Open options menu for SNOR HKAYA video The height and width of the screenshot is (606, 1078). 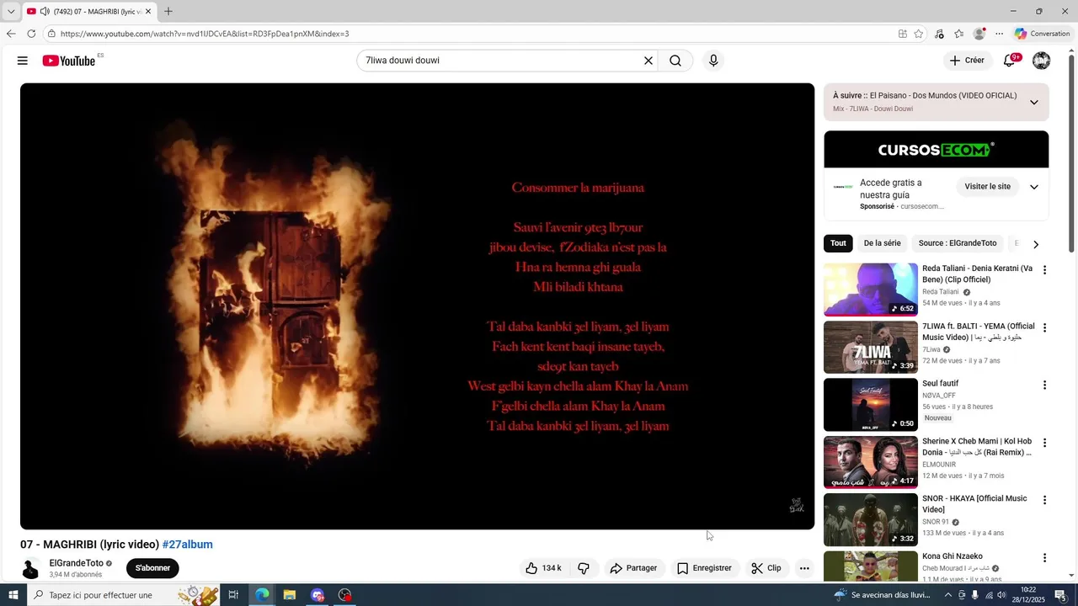tap(1044, 500)
